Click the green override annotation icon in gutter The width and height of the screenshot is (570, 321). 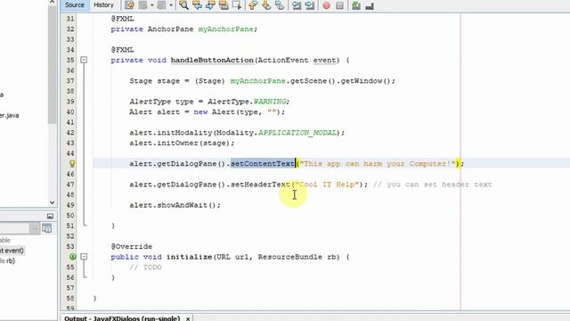72,257
